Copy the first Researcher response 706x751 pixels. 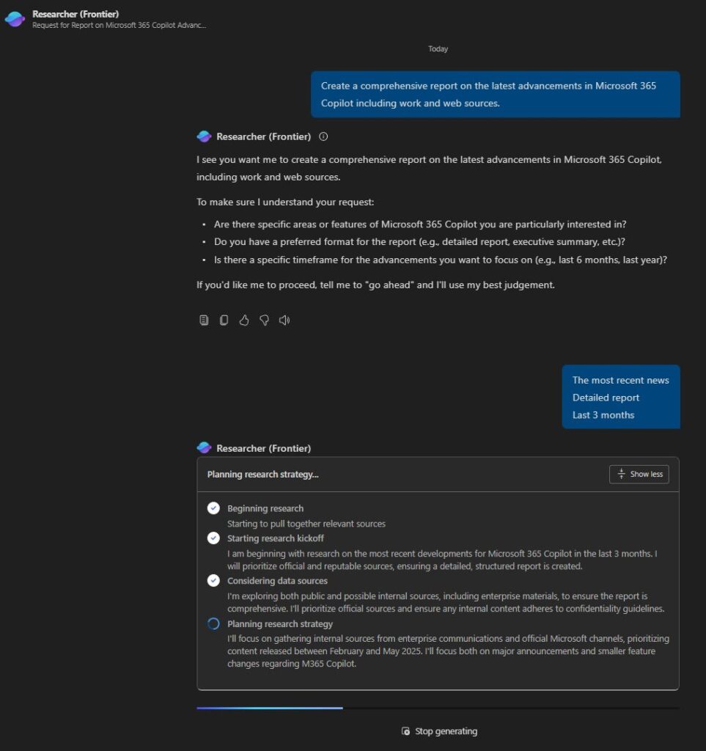point(224,320)
